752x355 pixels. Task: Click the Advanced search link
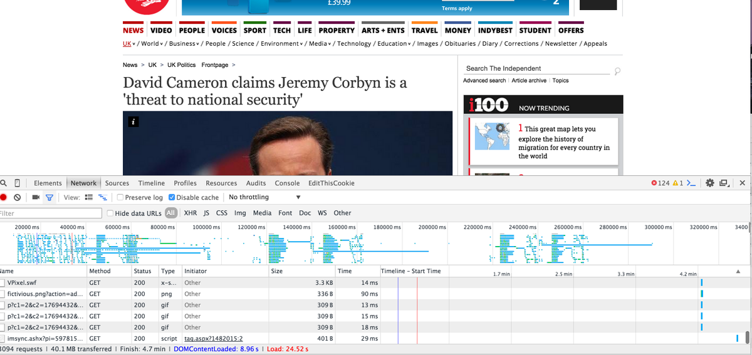coord(484,81)
